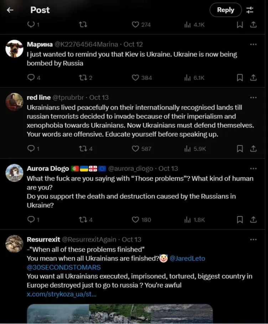Screen dimensions: 268x324
Task: Toggle the bookmark on the top post
Action: click(239, 25)
